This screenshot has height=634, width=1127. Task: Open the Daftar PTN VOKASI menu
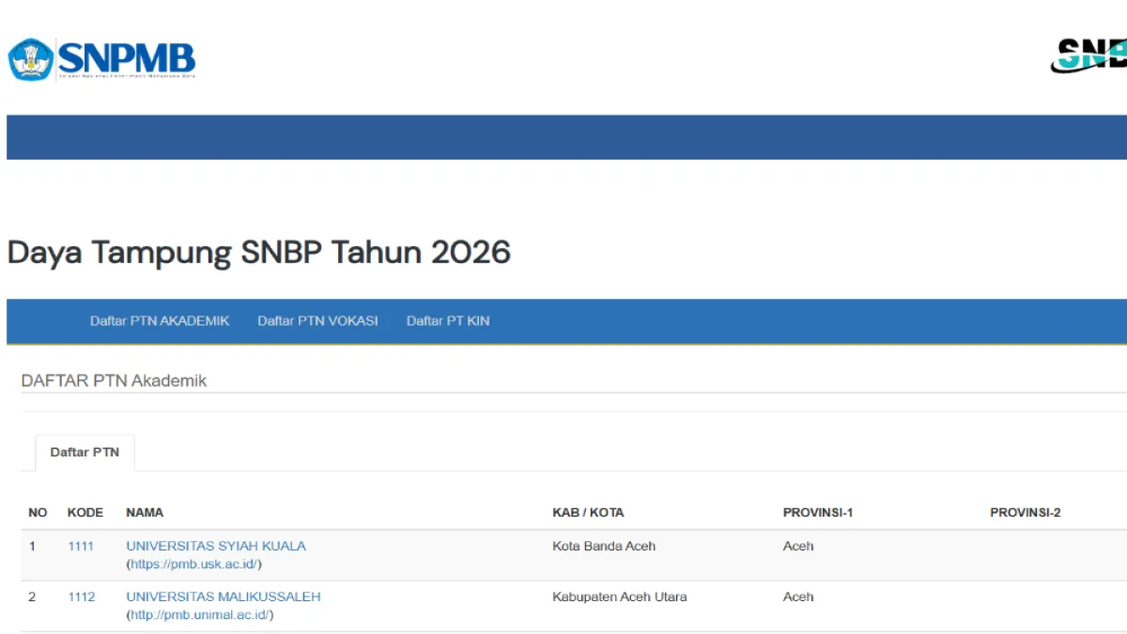point(317,320)
